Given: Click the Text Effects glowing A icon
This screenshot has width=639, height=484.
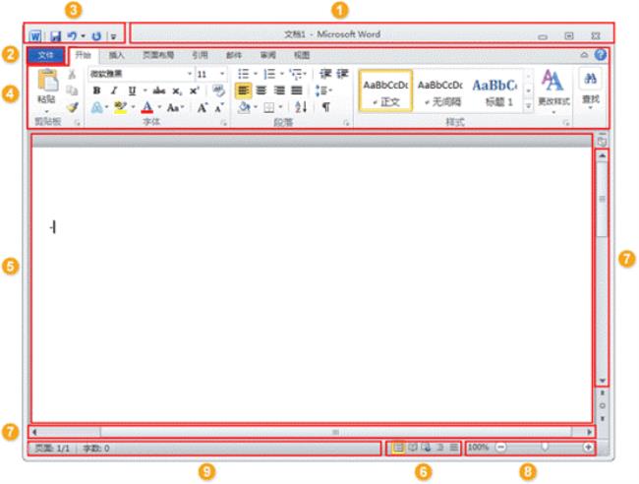Looking at the screenshot, I should click(x=96, y=107).
